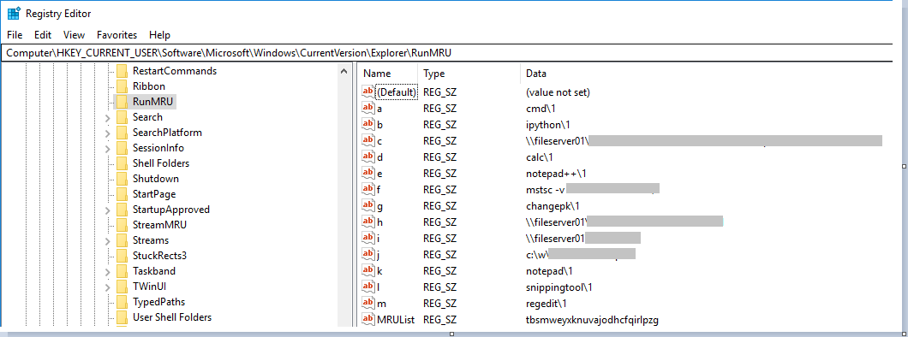Select the Taskband folder icon
This screenshot has height=337, width=908.
[x=122, y=271]
